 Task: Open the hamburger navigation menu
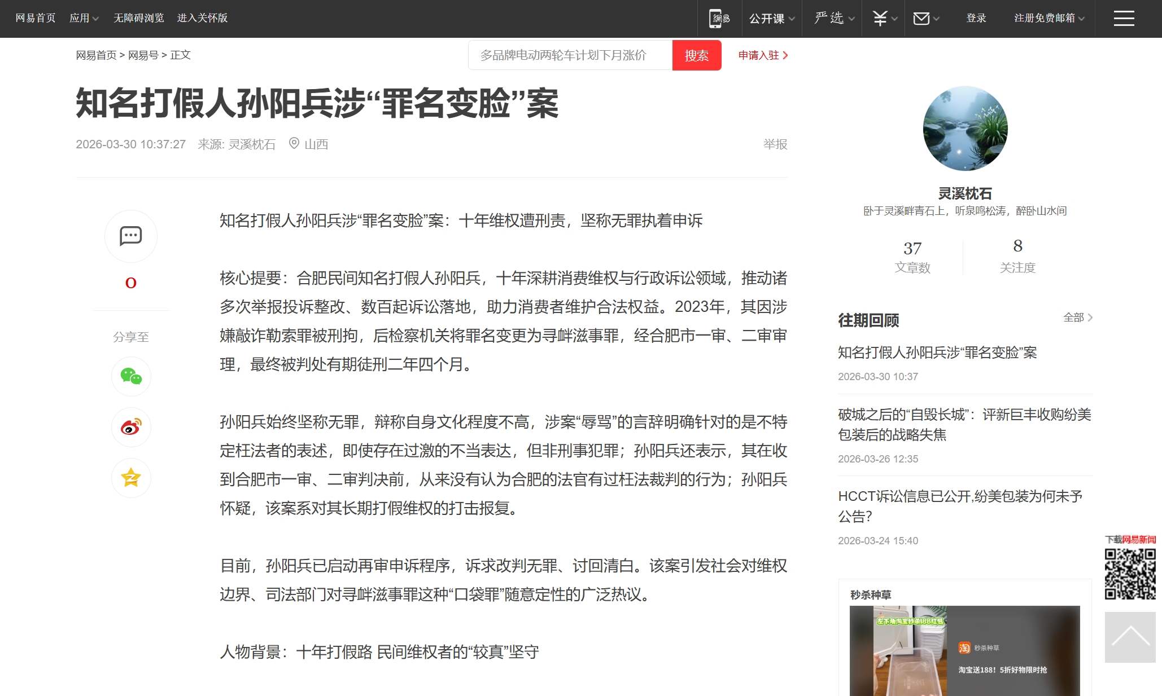(1124, 18)
